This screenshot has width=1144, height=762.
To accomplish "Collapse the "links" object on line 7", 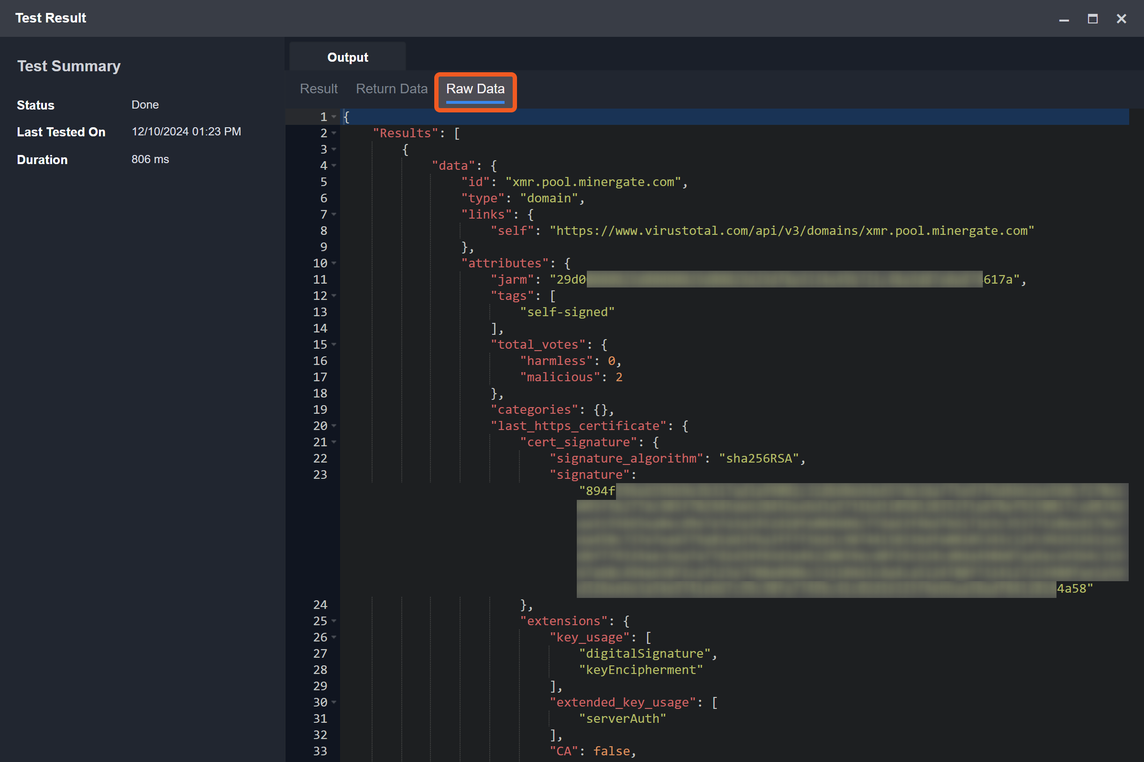I will [334, 214].
